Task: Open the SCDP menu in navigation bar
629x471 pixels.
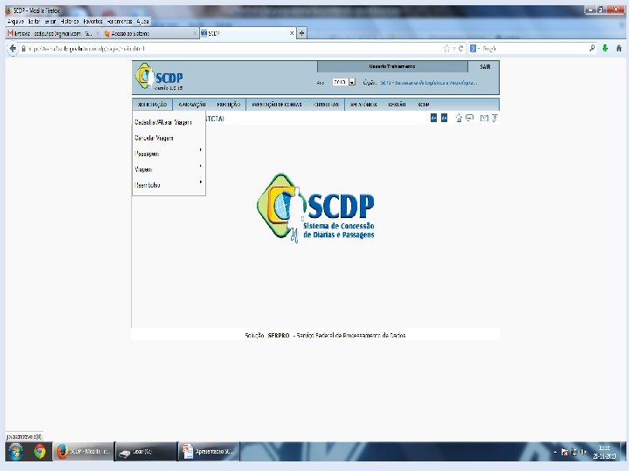Action: (424, 104)
